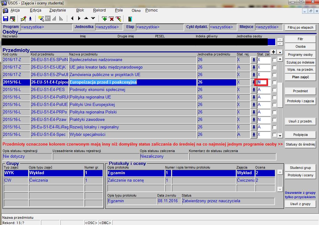Click arrow button in Praktyki zawodowe row
This screenshot has width=319, height=225.
pyautogui.click(x=254, y=120)
